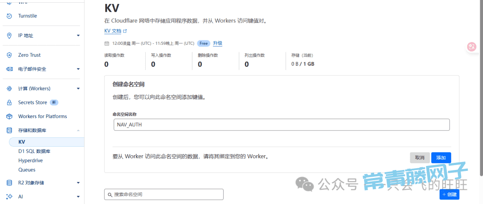The height and width of the screenshot is (204, 483).
Task: Collapse the 存储和数据库 section arrow
Action: 78,131
